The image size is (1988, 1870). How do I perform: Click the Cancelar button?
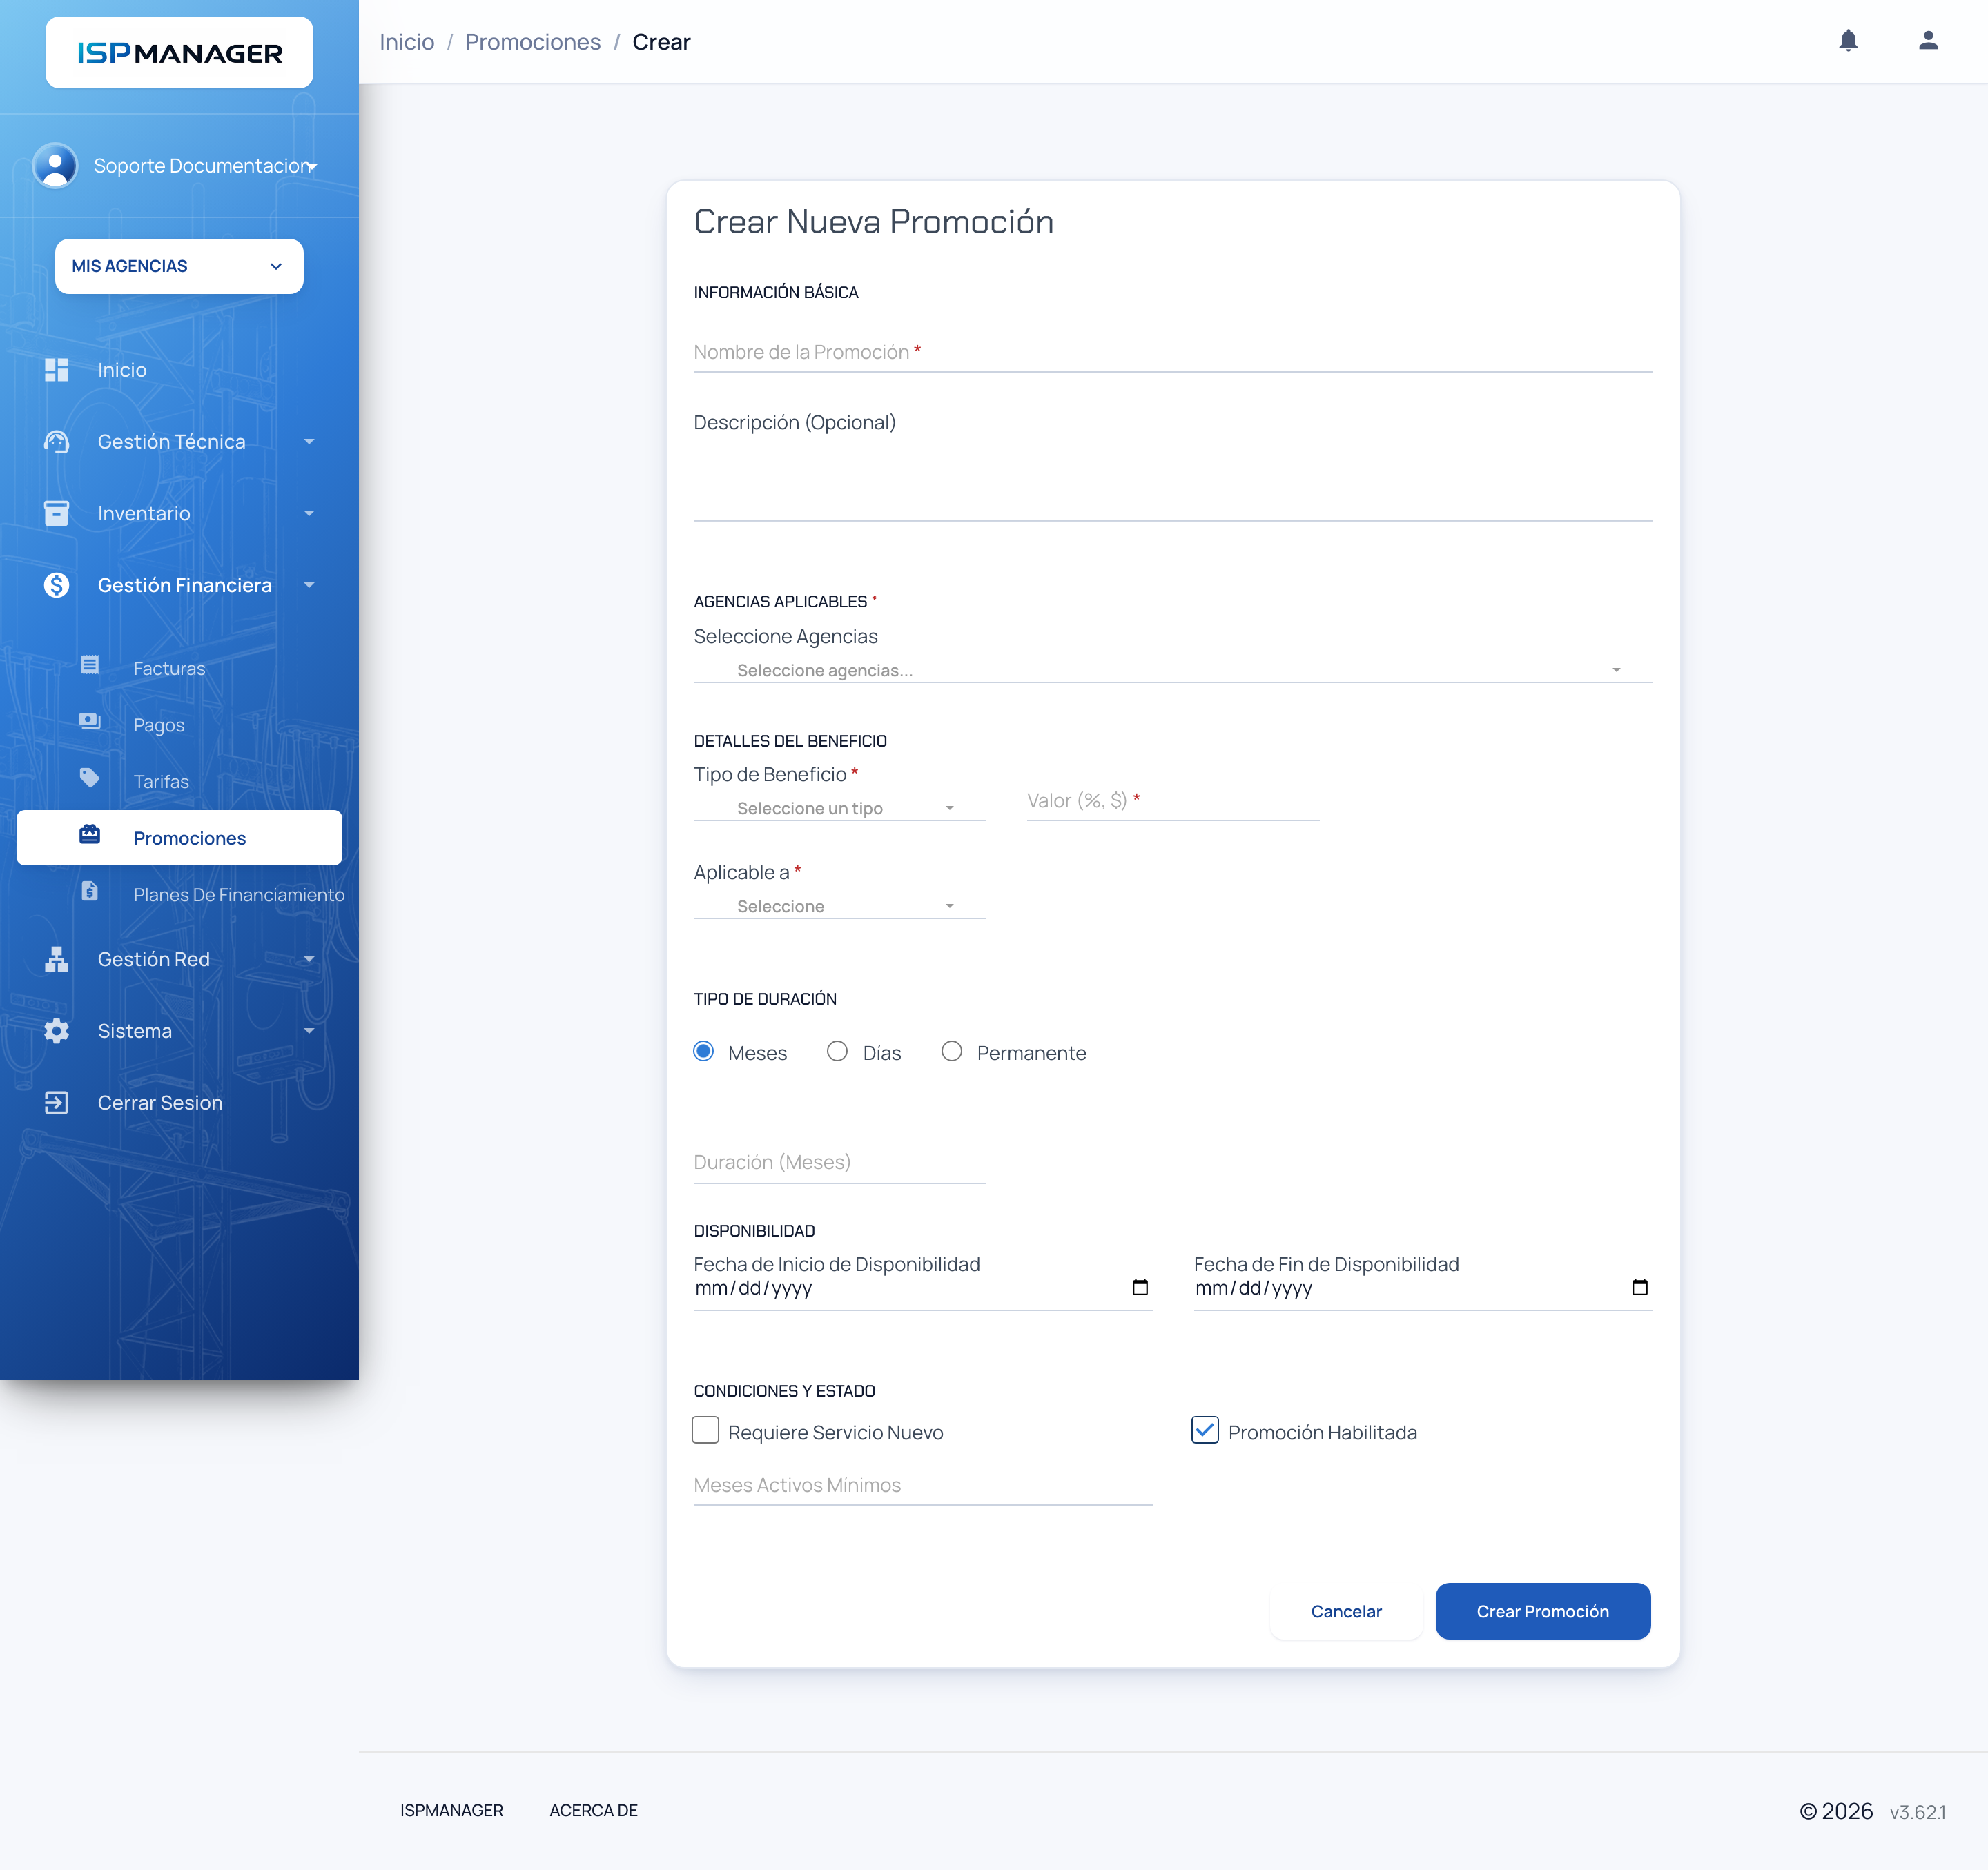click(1346, 1611)
